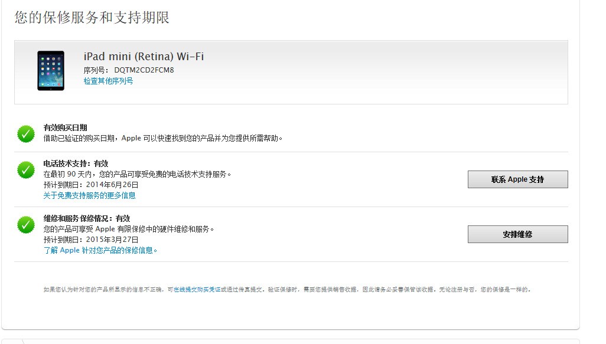Click the 借助已验证的购买日期 description line
This screenshot has width=606, height=344.
tap(162, 138)
